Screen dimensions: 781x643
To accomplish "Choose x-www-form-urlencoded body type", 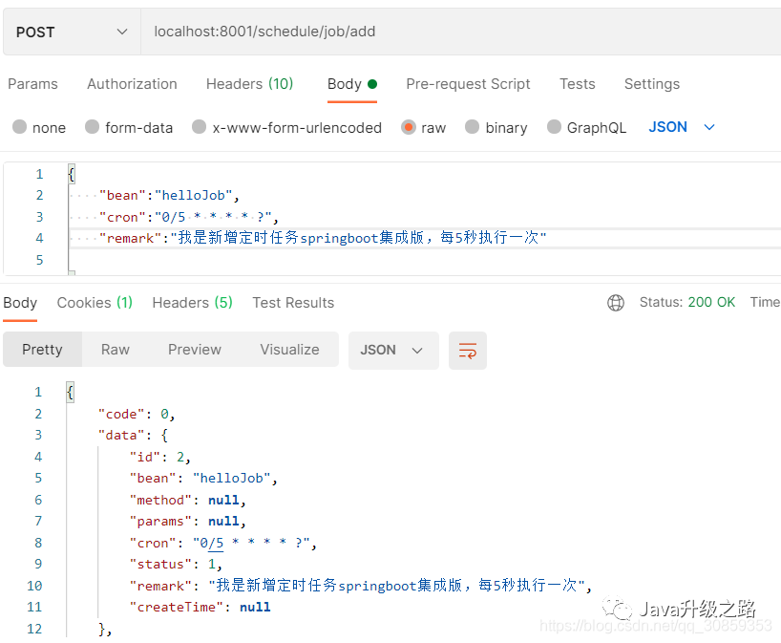I will click(x=200, y=127).
